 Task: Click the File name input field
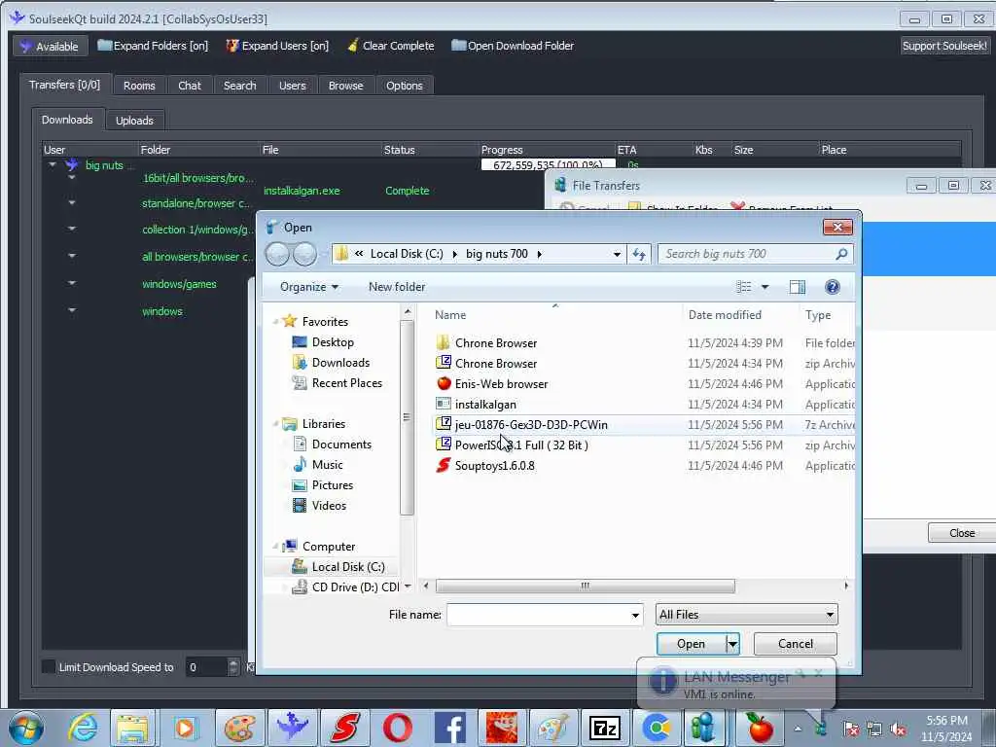coord(539,615)
